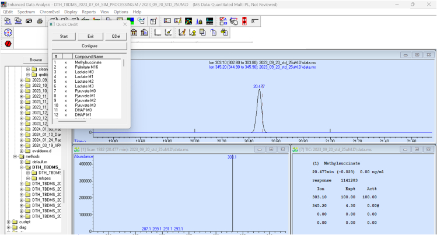
Task: Select Lactate M2 compound row
Action: [x=84, y=81]
